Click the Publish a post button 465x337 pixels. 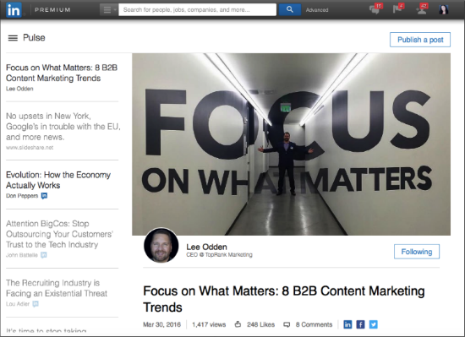[x=420, y=40]
